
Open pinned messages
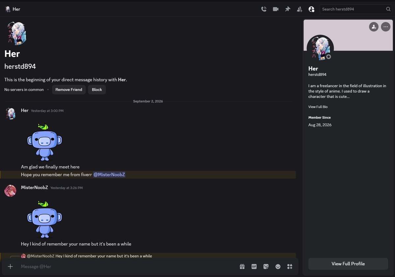coord(288,9)
